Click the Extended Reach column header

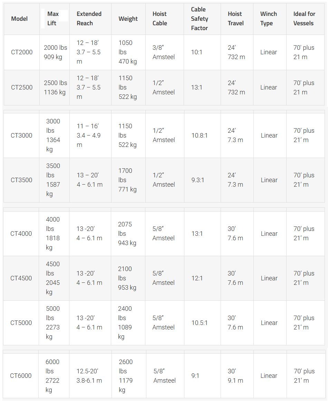(x=89, y=19)
